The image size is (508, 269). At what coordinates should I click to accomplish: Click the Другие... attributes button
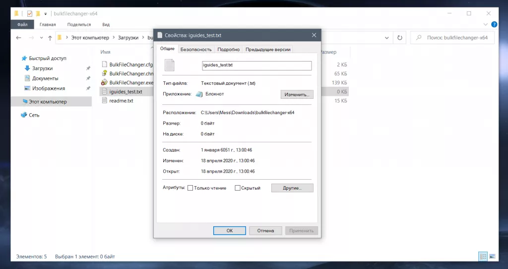(x=292, y=188)
